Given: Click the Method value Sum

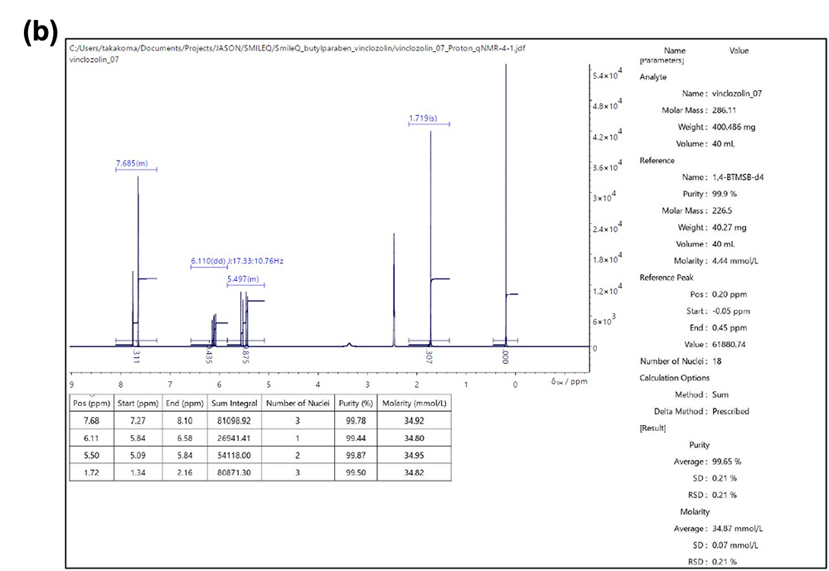Looking at the screenshot, I should click(721, 394).
